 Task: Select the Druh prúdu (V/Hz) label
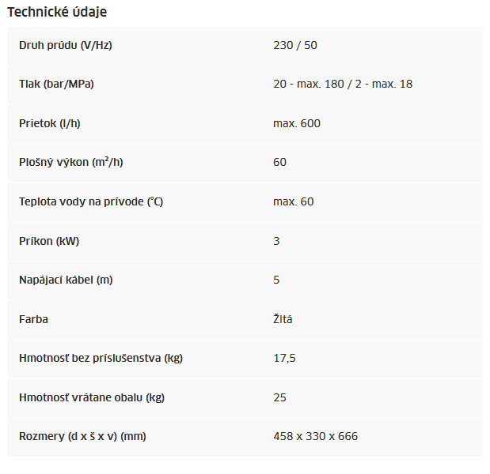point(66,45)
